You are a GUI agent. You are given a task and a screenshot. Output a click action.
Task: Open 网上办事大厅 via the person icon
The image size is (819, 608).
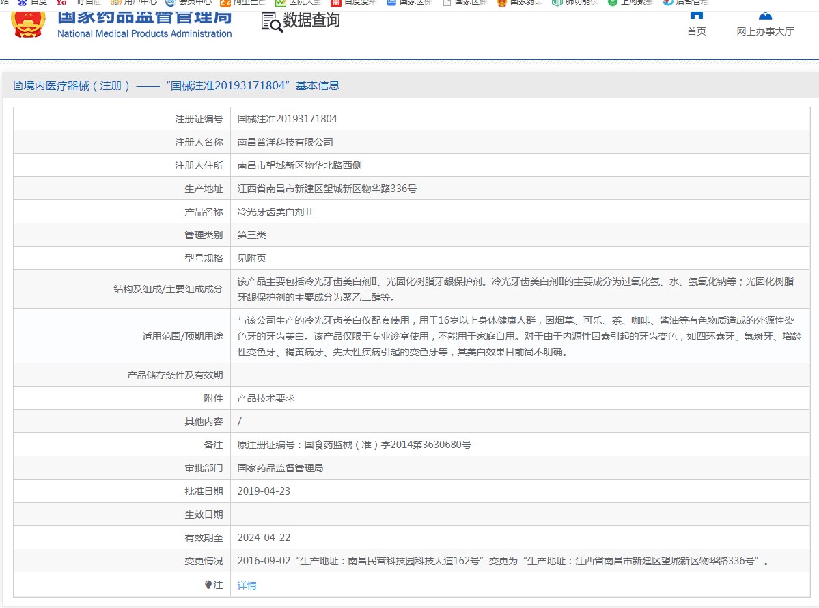coord(765,14)
